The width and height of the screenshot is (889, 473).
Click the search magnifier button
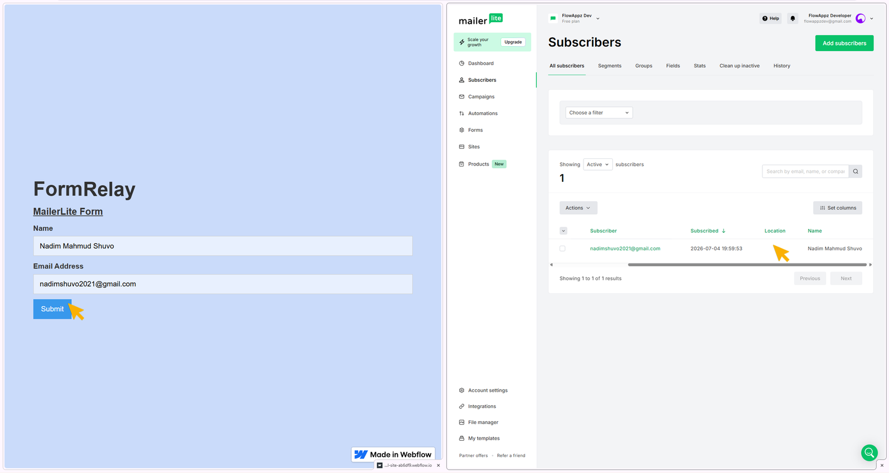click(856, 171)
